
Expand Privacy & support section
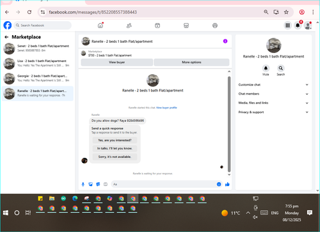[273, 112]
